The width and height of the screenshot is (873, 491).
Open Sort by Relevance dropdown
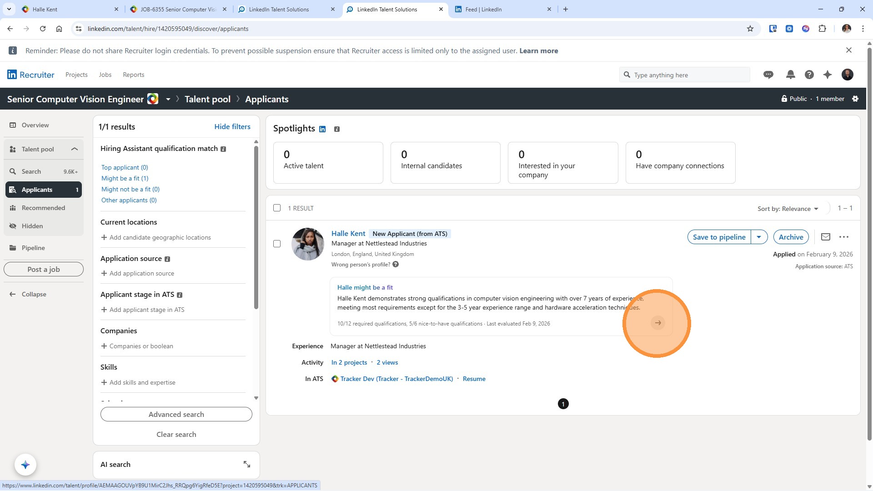pos(788,209)
